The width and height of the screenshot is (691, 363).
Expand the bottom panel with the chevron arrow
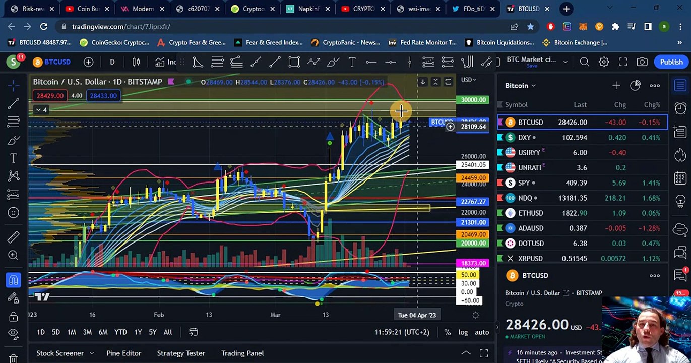tap(466, 353)
